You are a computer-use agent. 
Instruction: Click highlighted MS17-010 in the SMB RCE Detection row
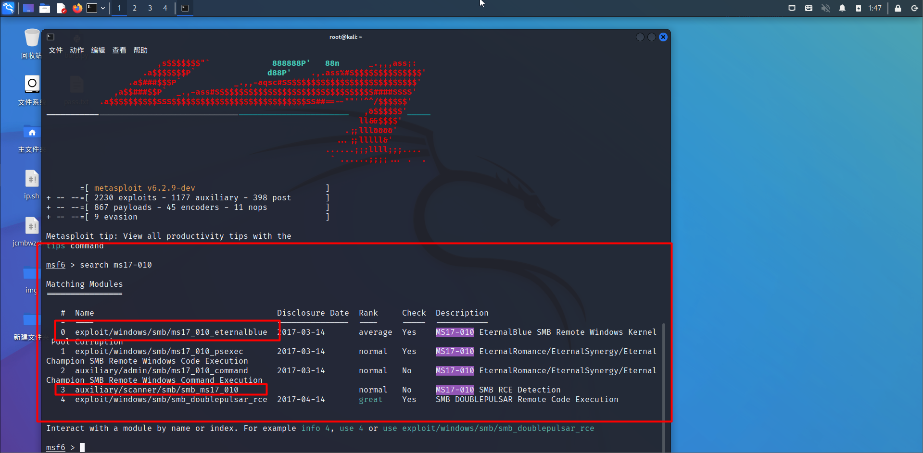[455, 390]
